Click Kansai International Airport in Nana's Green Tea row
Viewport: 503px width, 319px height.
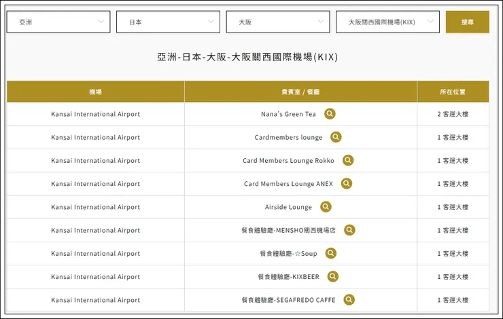[96, 114]
